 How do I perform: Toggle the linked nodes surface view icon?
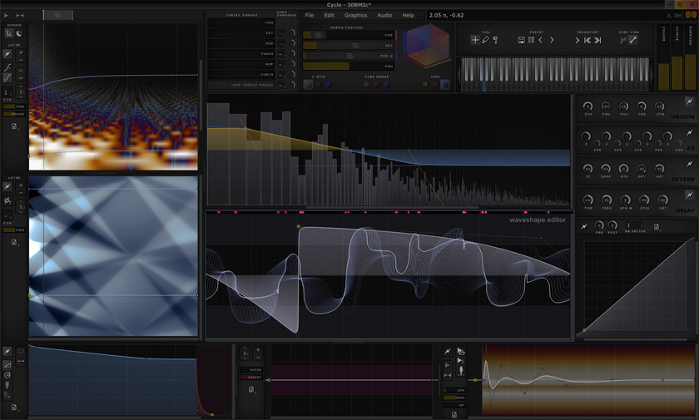[x=633, y=40]
